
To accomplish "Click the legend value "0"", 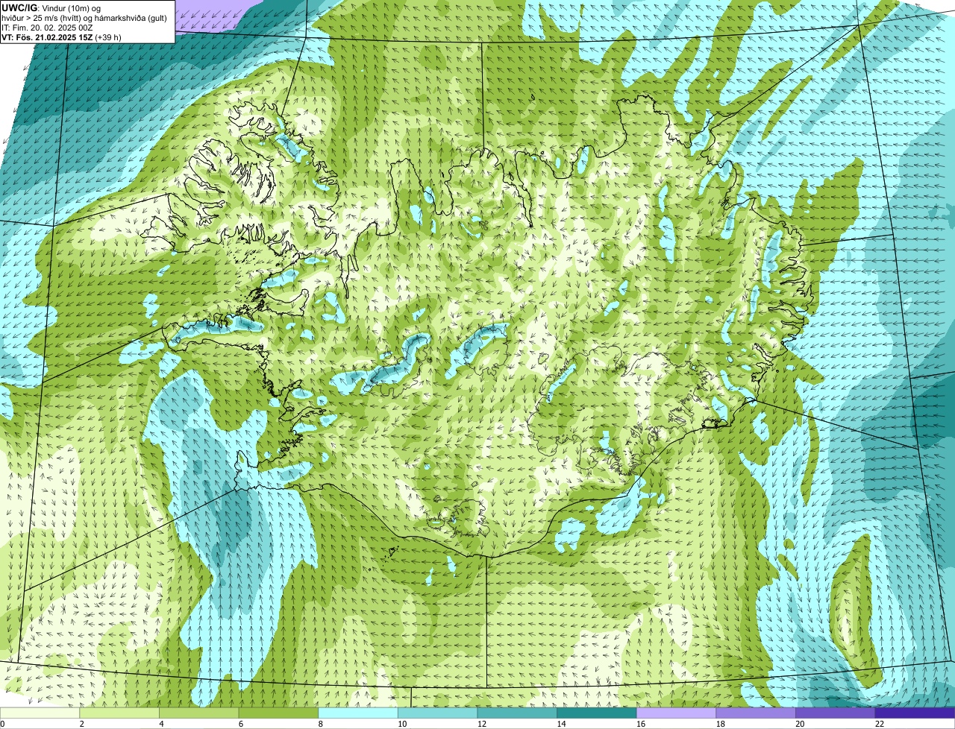I will [x=2, y=724].
